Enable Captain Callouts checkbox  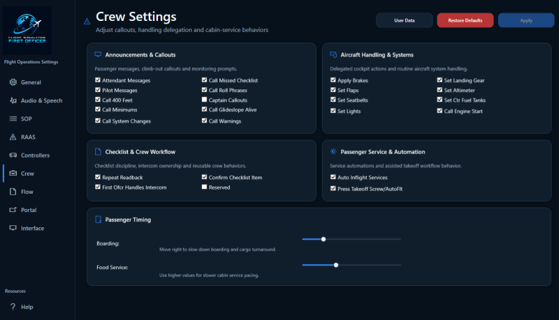tap(204, 100)
